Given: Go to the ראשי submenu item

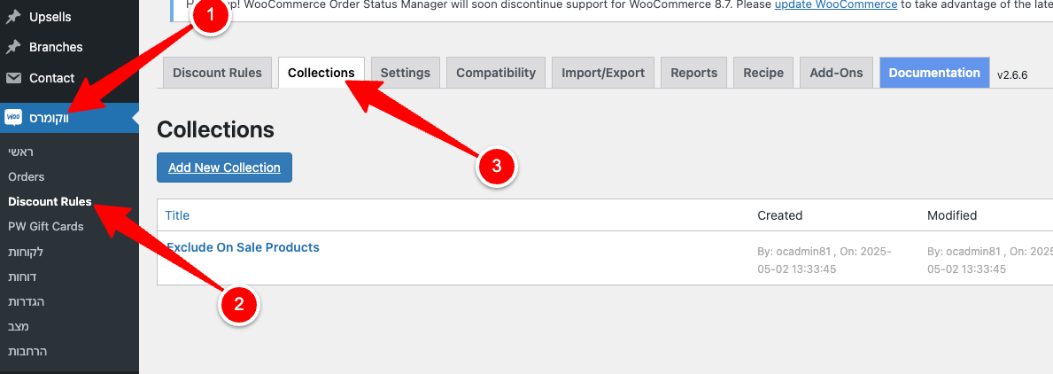Looking at the screenshot, I should point(20,152).
